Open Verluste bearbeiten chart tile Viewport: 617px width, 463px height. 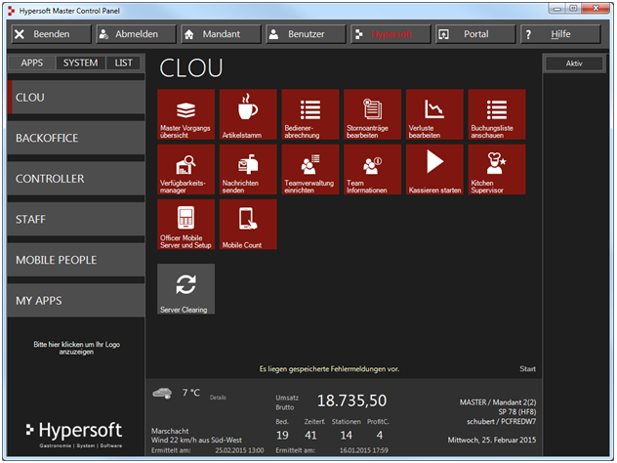pyautogui.click(x=434, y=114)
